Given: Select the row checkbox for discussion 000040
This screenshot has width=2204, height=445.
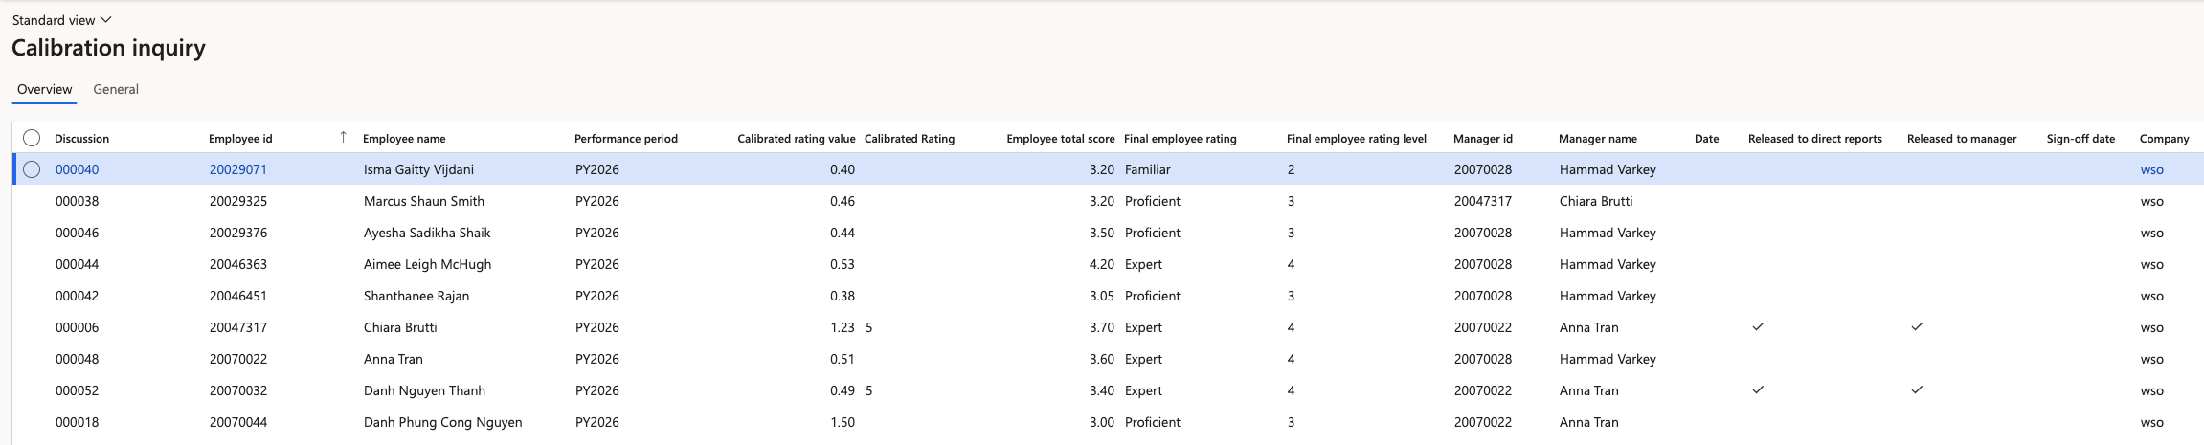Looking at the screenshot, I should pos(32,169).
